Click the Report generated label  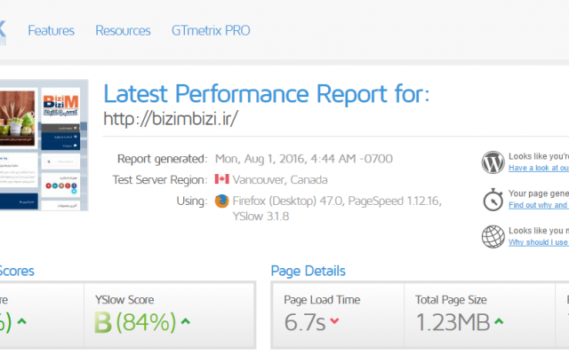[162, 159]
